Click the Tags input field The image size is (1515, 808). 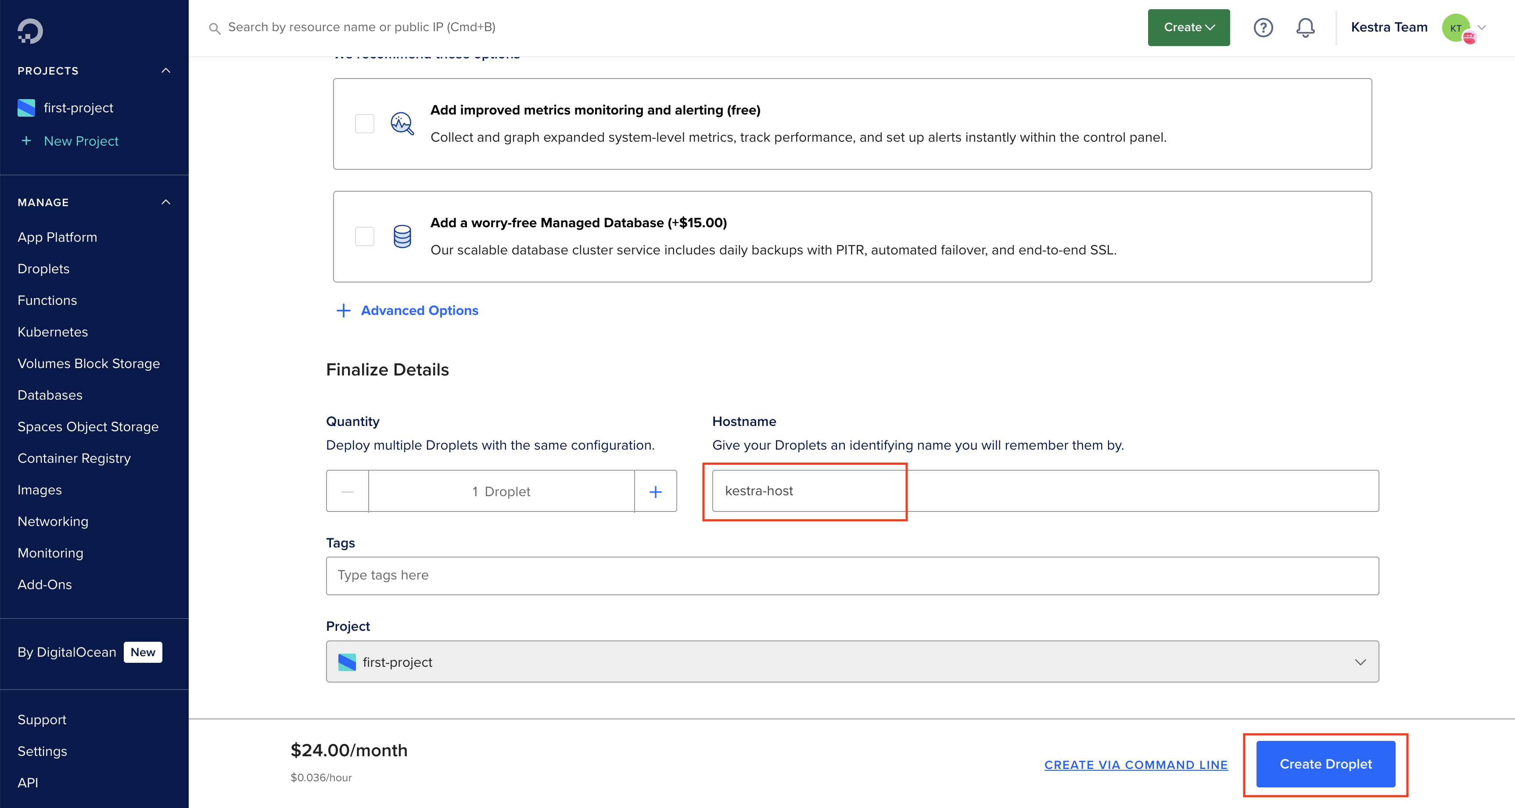coord(853,575)
